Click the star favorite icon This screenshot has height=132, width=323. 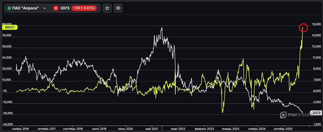[107, 8]
